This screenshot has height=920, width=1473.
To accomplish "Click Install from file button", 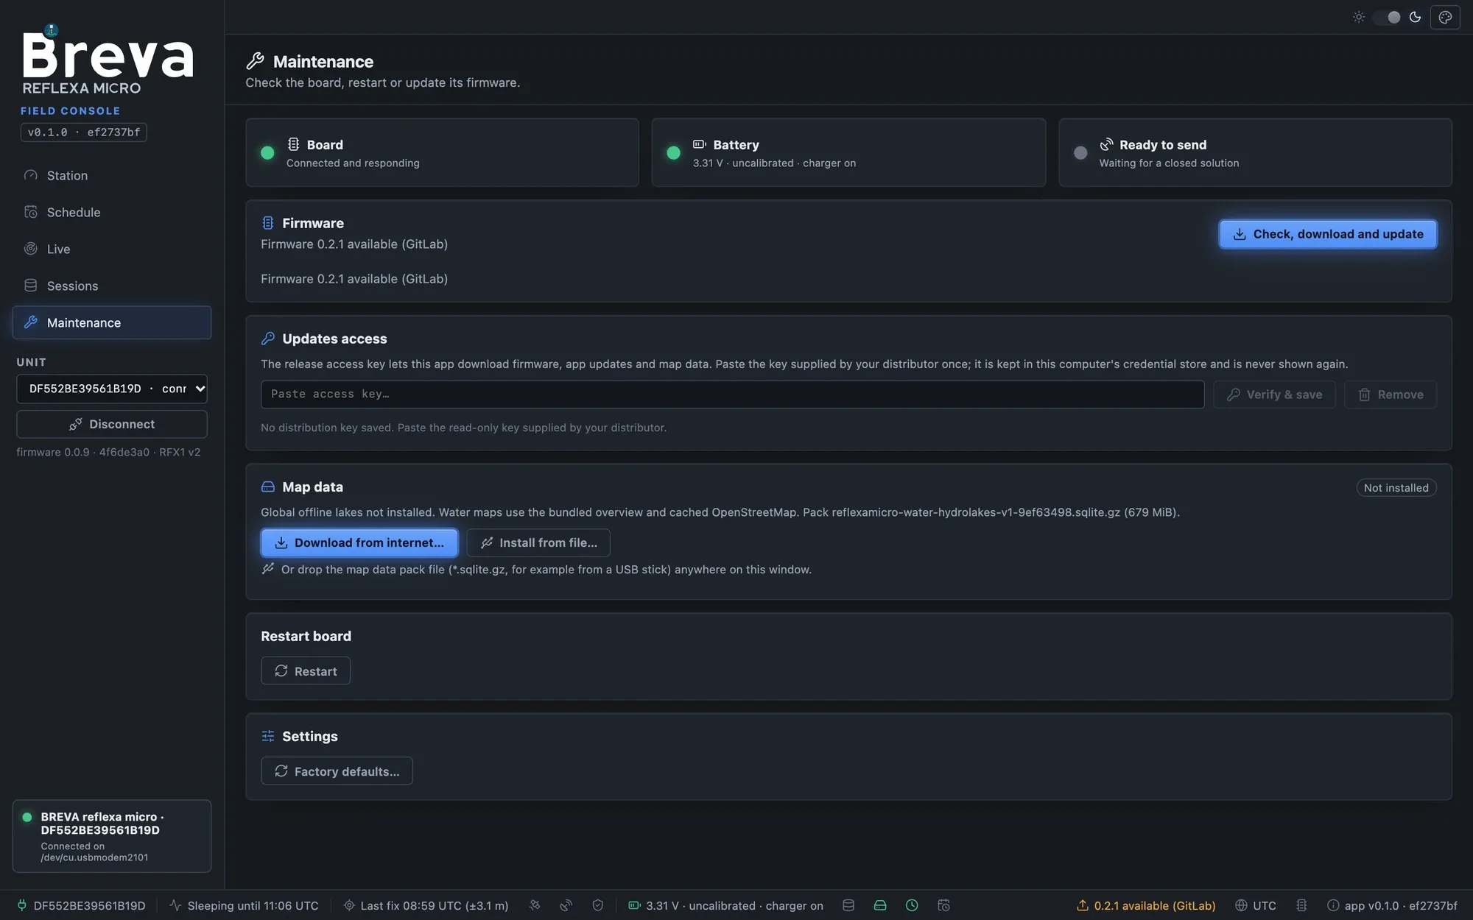I will click(538, 542).
